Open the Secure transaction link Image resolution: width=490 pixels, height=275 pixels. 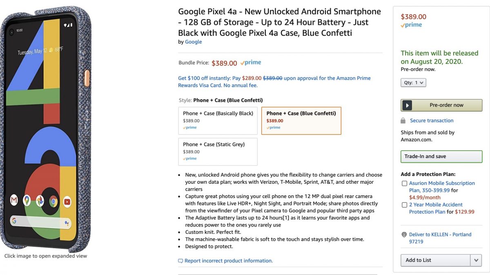click(x=432, y=121)
